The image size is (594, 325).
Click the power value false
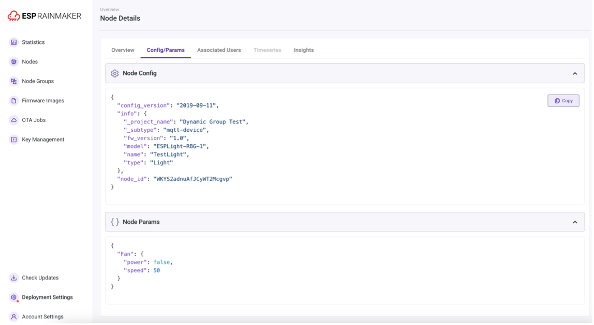pos(162,262)
